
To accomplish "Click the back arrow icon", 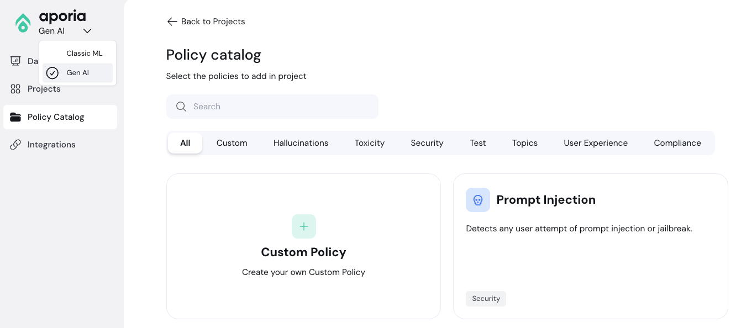I will point(172,22).
